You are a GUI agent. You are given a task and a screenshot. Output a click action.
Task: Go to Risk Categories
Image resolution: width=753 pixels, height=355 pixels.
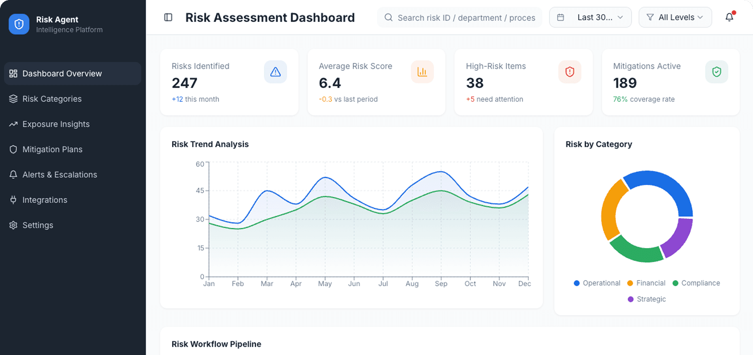click(x=72, y=99)
